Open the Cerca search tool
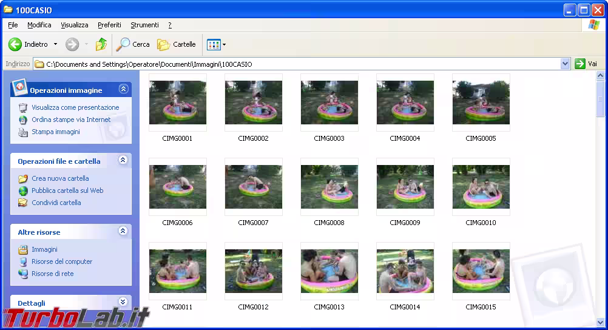 [x=133, y=44]
